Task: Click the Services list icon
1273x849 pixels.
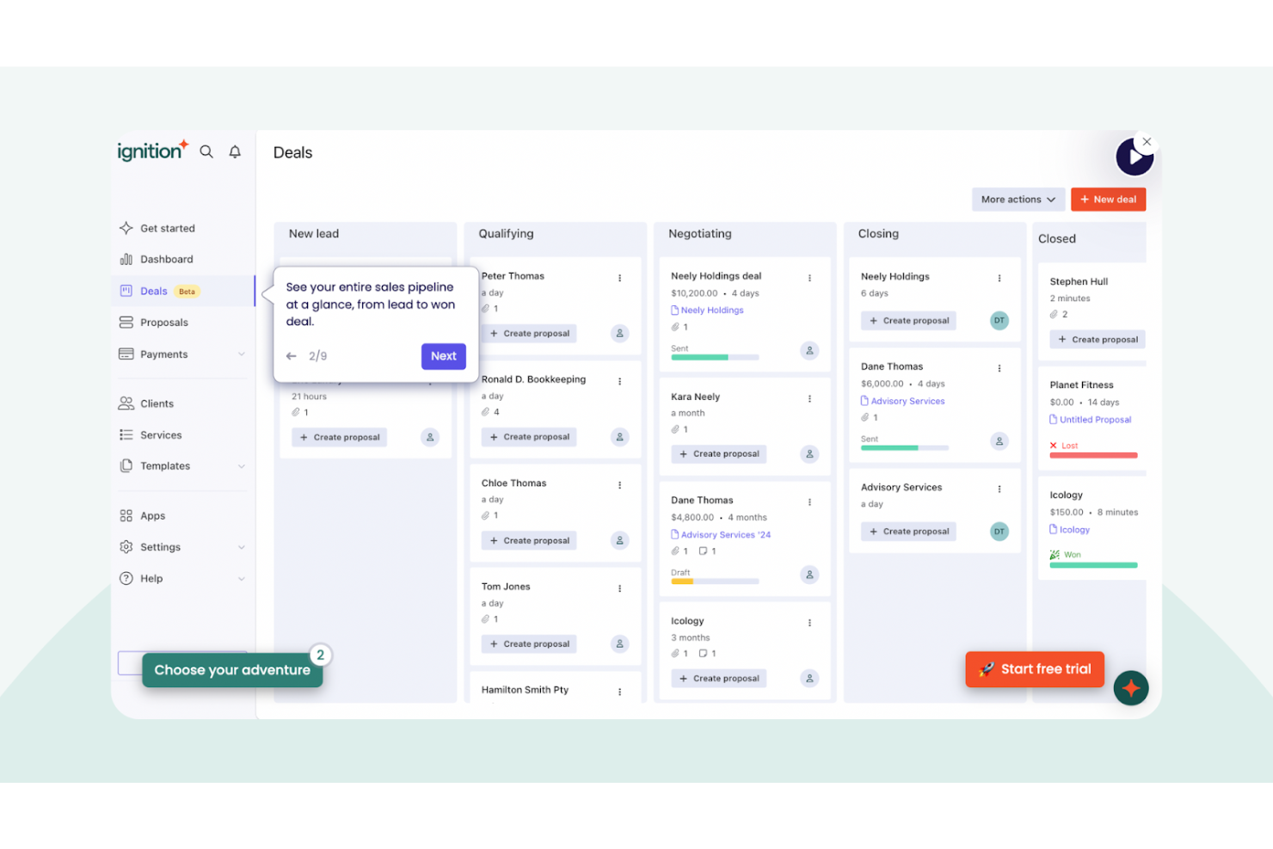Action: [x=126, y=434]
